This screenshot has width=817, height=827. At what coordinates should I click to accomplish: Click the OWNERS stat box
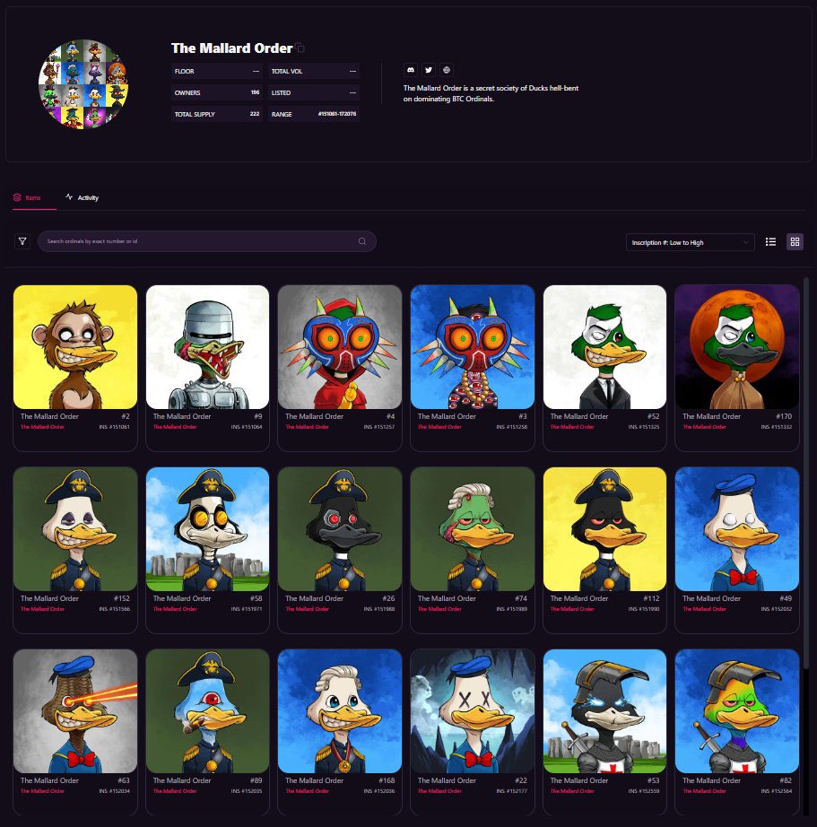[217, 92]
